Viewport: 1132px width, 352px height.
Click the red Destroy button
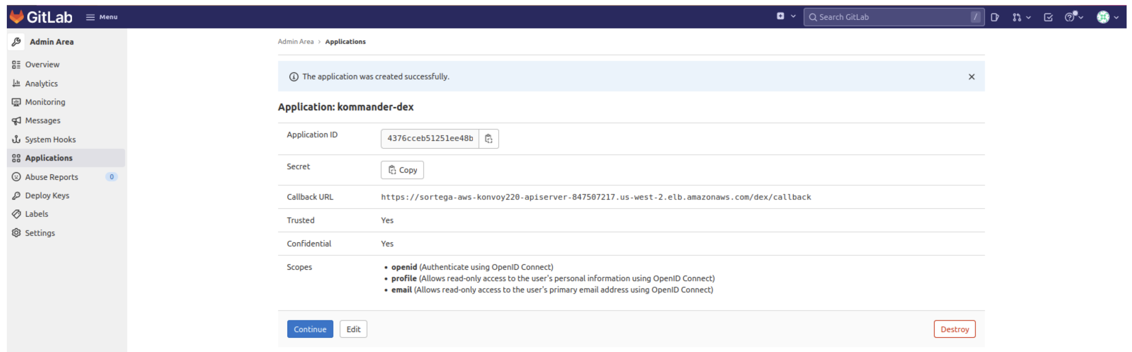954,329
